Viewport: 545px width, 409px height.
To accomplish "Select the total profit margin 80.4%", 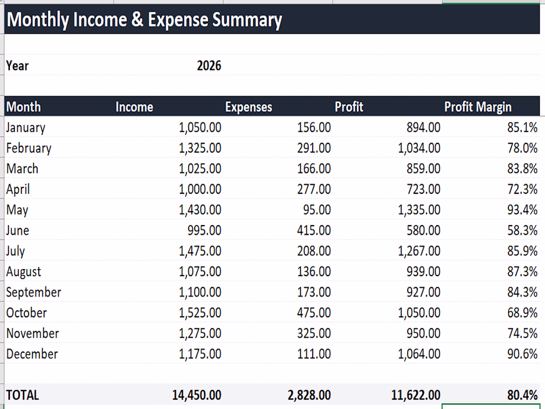I will pyautogui.click(x=522, y=395).
